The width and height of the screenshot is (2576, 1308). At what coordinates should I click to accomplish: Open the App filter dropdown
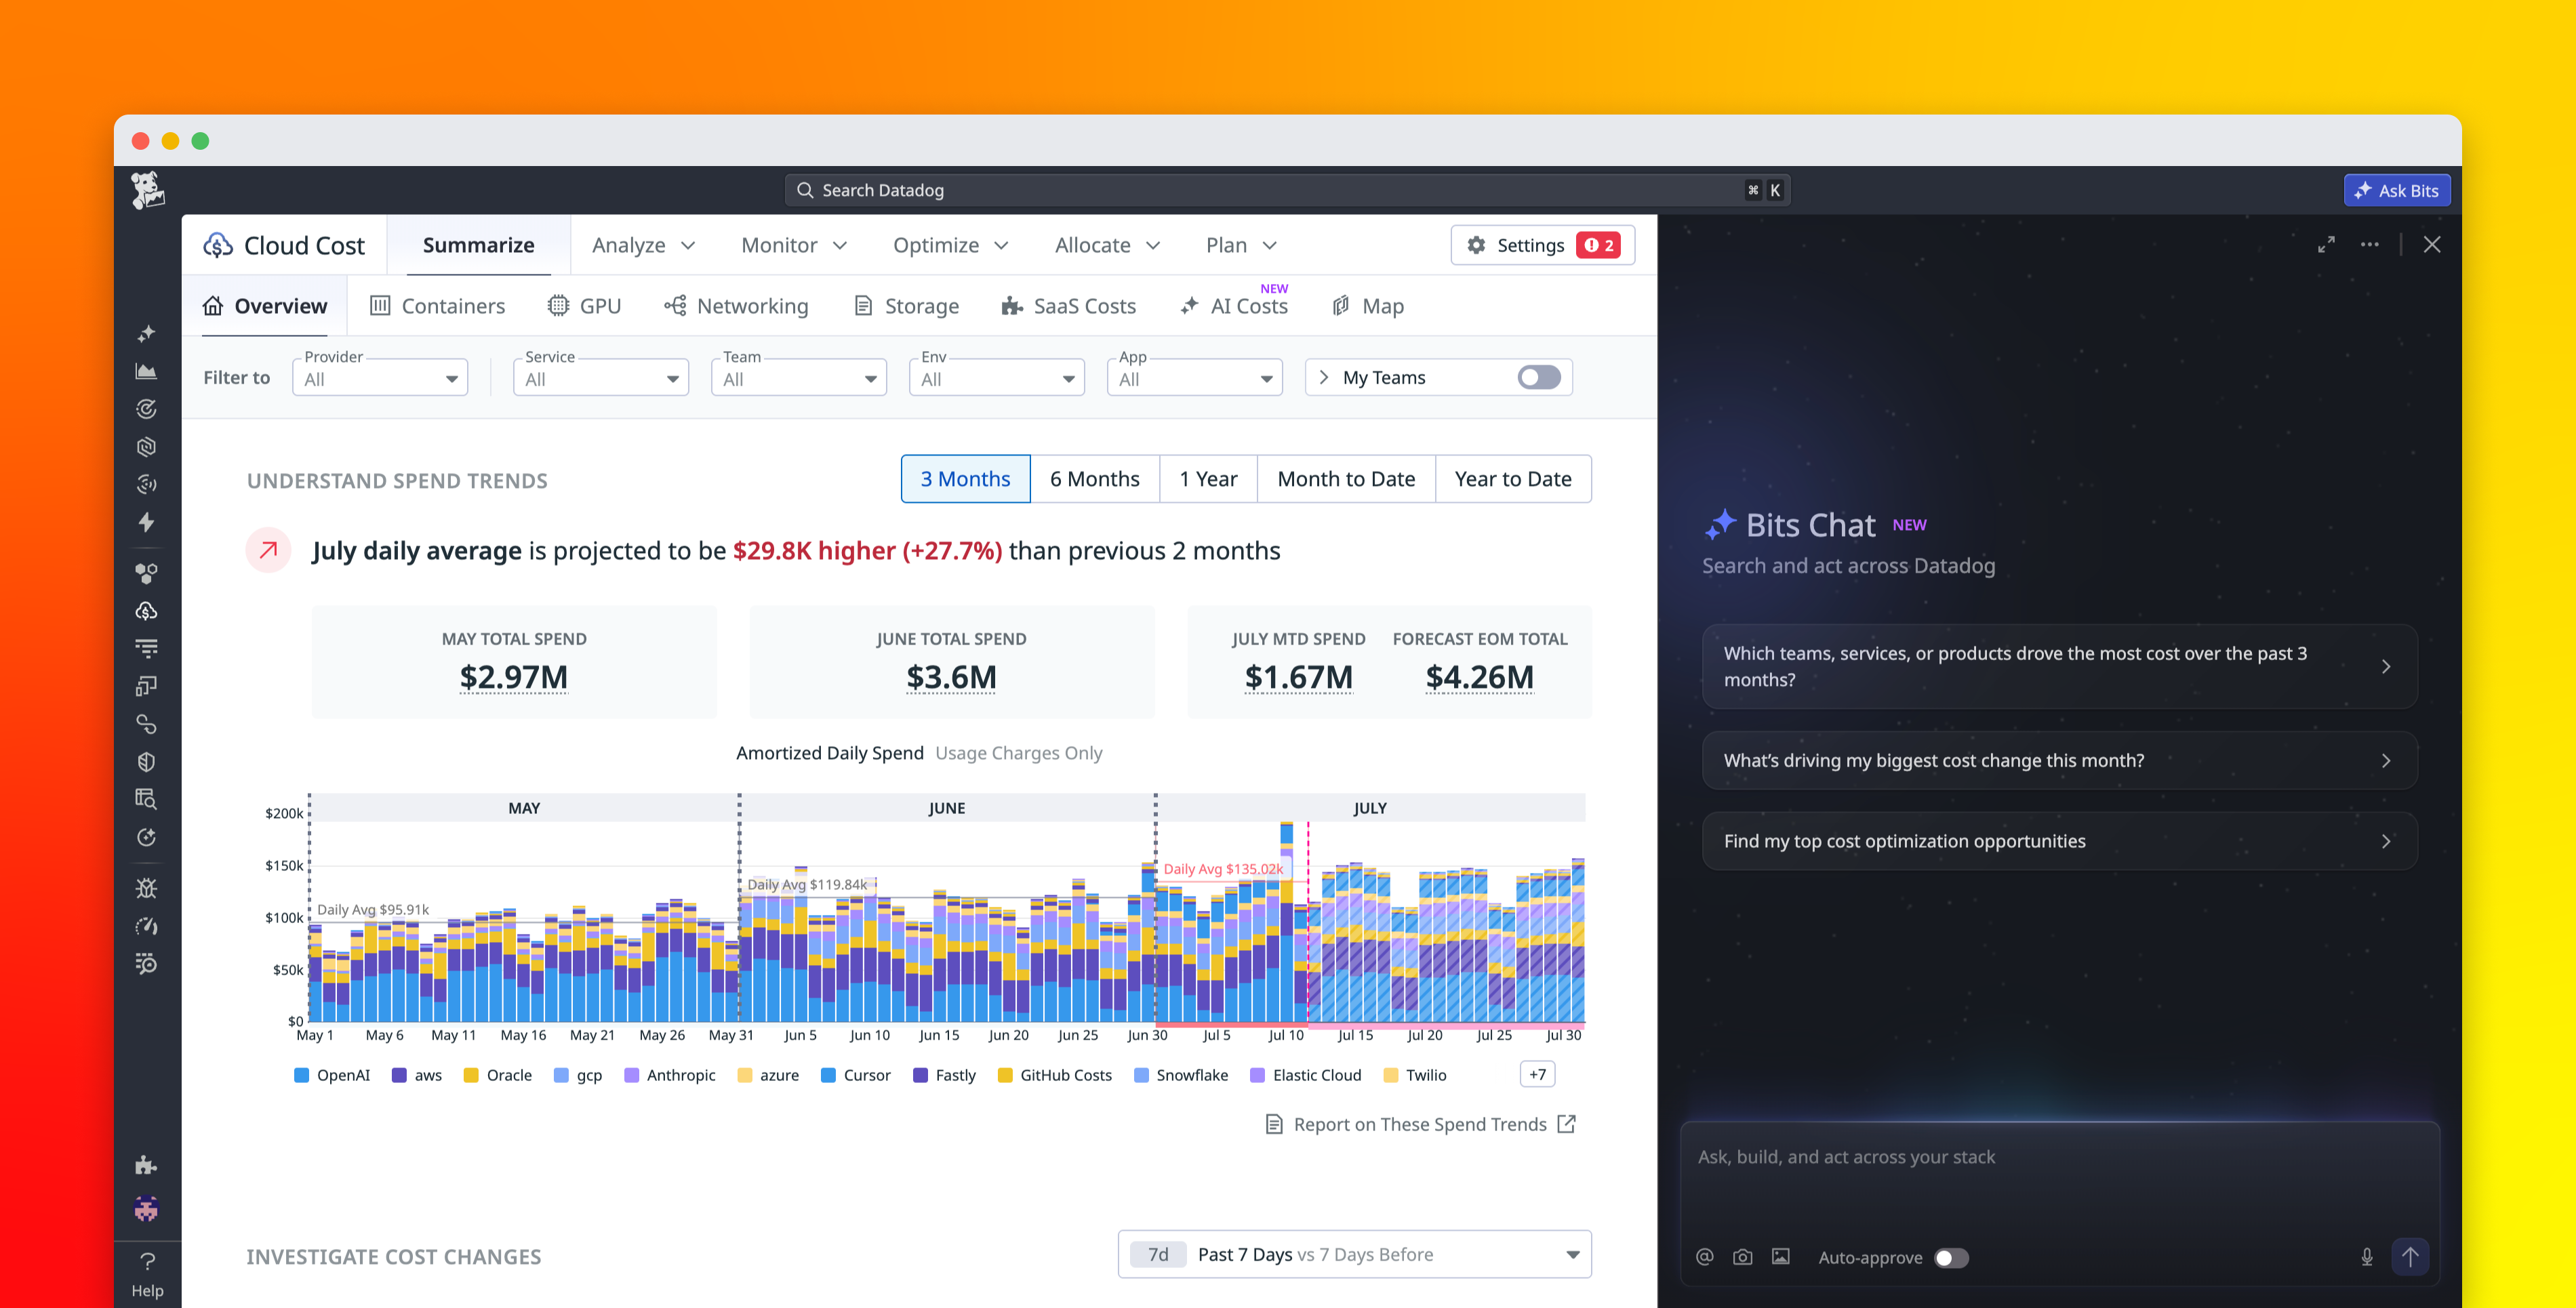point(1194,379)
